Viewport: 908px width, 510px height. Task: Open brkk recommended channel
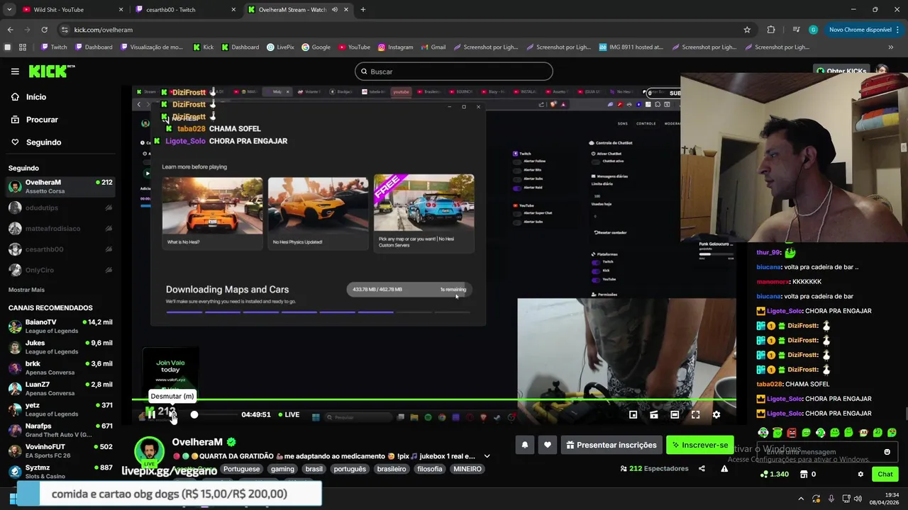click(60, 368)
